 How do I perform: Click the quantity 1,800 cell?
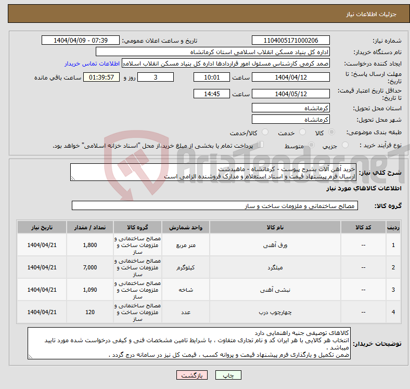click(90, 245)
